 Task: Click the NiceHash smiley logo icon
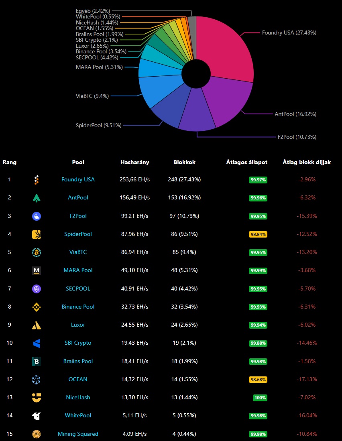click(37, 398)
